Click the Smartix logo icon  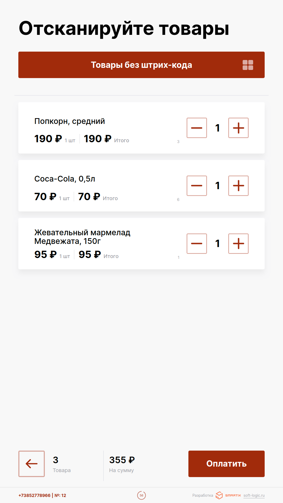[219, 495]
